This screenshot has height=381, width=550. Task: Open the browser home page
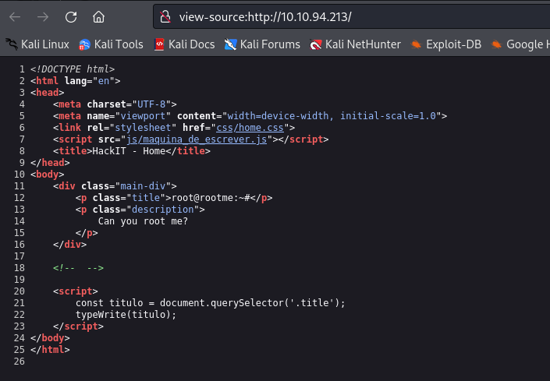pyautogui.click(x=98, y=17)
